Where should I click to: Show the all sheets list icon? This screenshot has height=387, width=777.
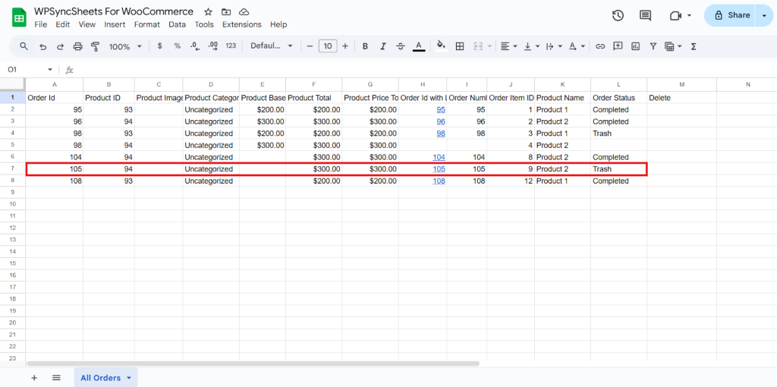[56, 378]
